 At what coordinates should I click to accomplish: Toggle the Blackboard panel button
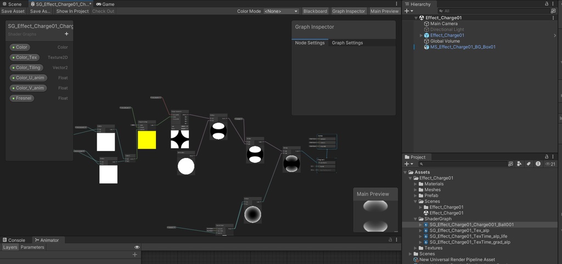(315, 11)
